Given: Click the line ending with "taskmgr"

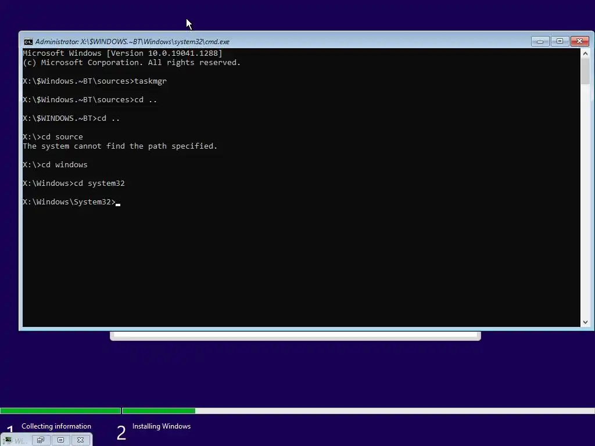Looking at the screenshot, I should [x=95, y=81].
